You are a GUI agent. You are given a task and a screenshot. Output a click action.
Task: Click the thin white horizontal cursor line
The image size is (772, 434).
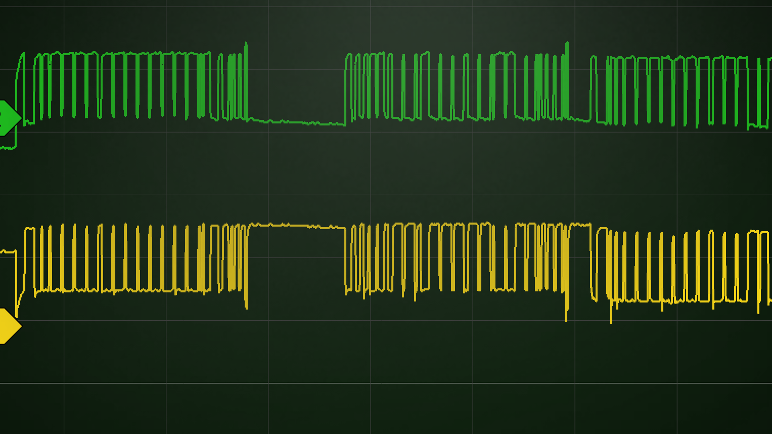(386, 383)
